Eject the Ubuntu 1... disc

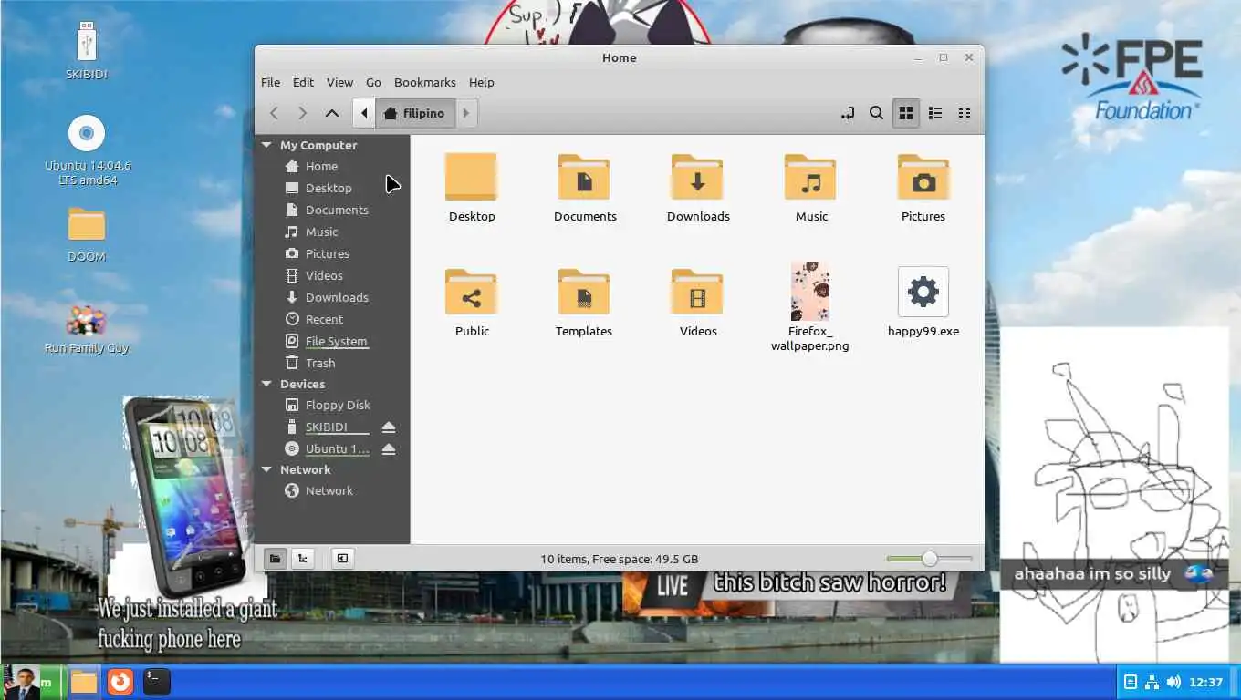click(389, 448)
